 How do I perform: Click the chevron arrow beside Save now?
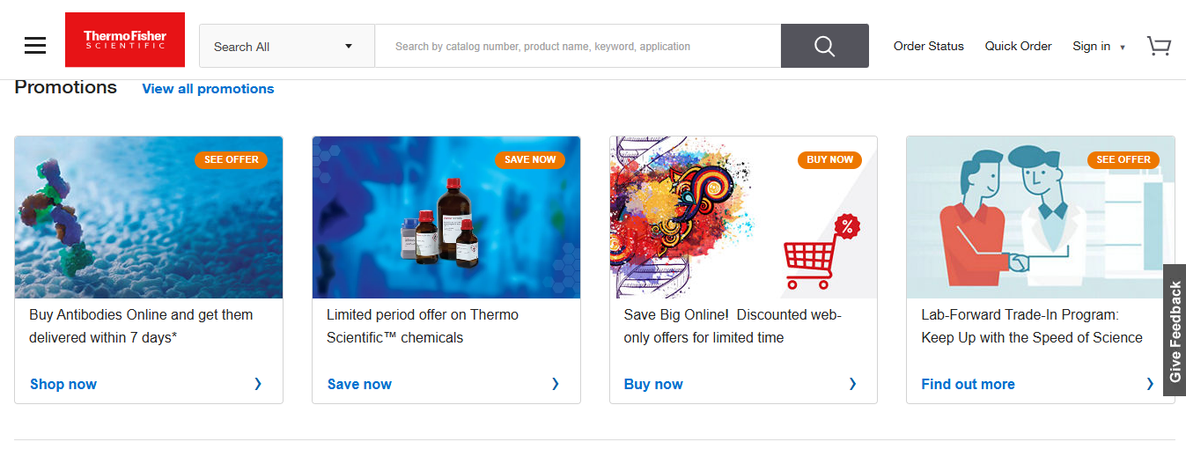pos(556,384)
